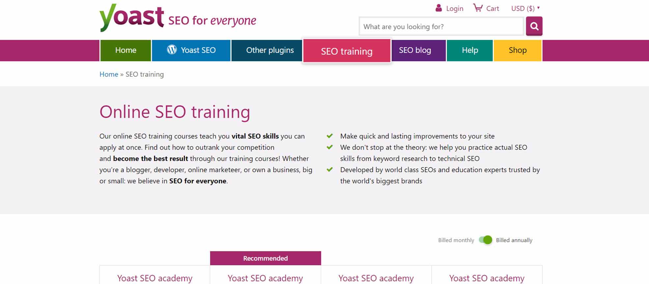Click the Recommended plan banner
The image size is (649, 284).
click(x=265, y=258)
